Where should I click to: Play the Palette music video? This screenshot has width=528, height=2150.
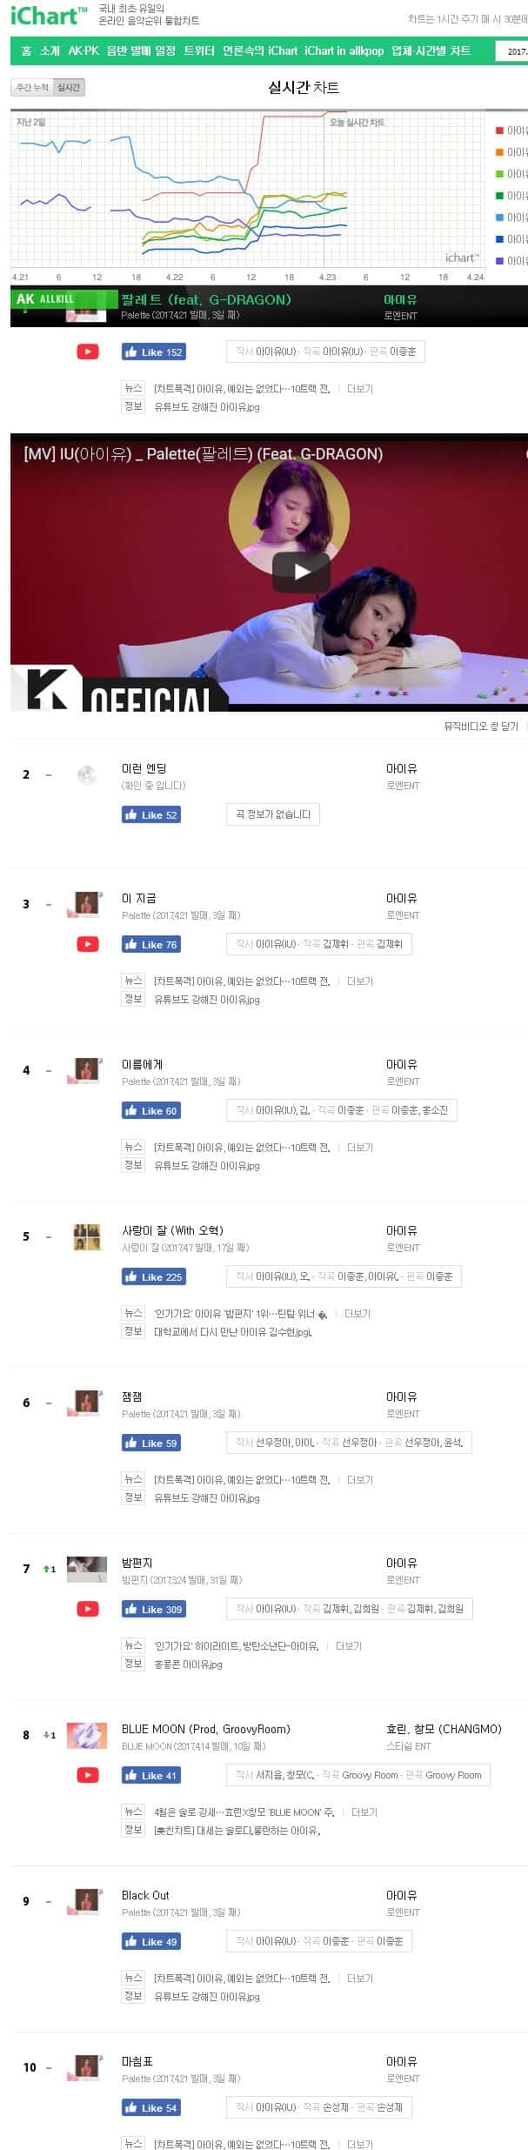[301, 572]
